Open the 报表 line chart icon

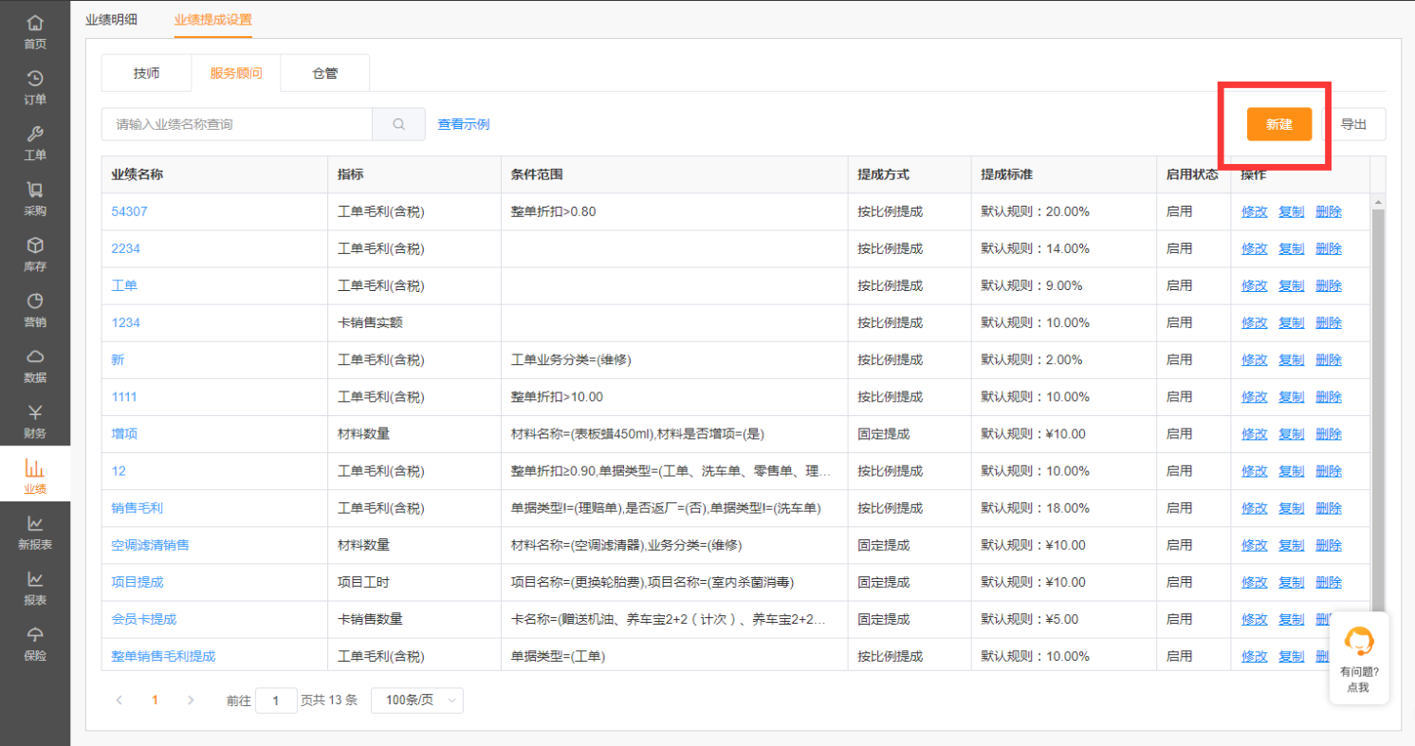pyautogui.click(x=35, y=578)
